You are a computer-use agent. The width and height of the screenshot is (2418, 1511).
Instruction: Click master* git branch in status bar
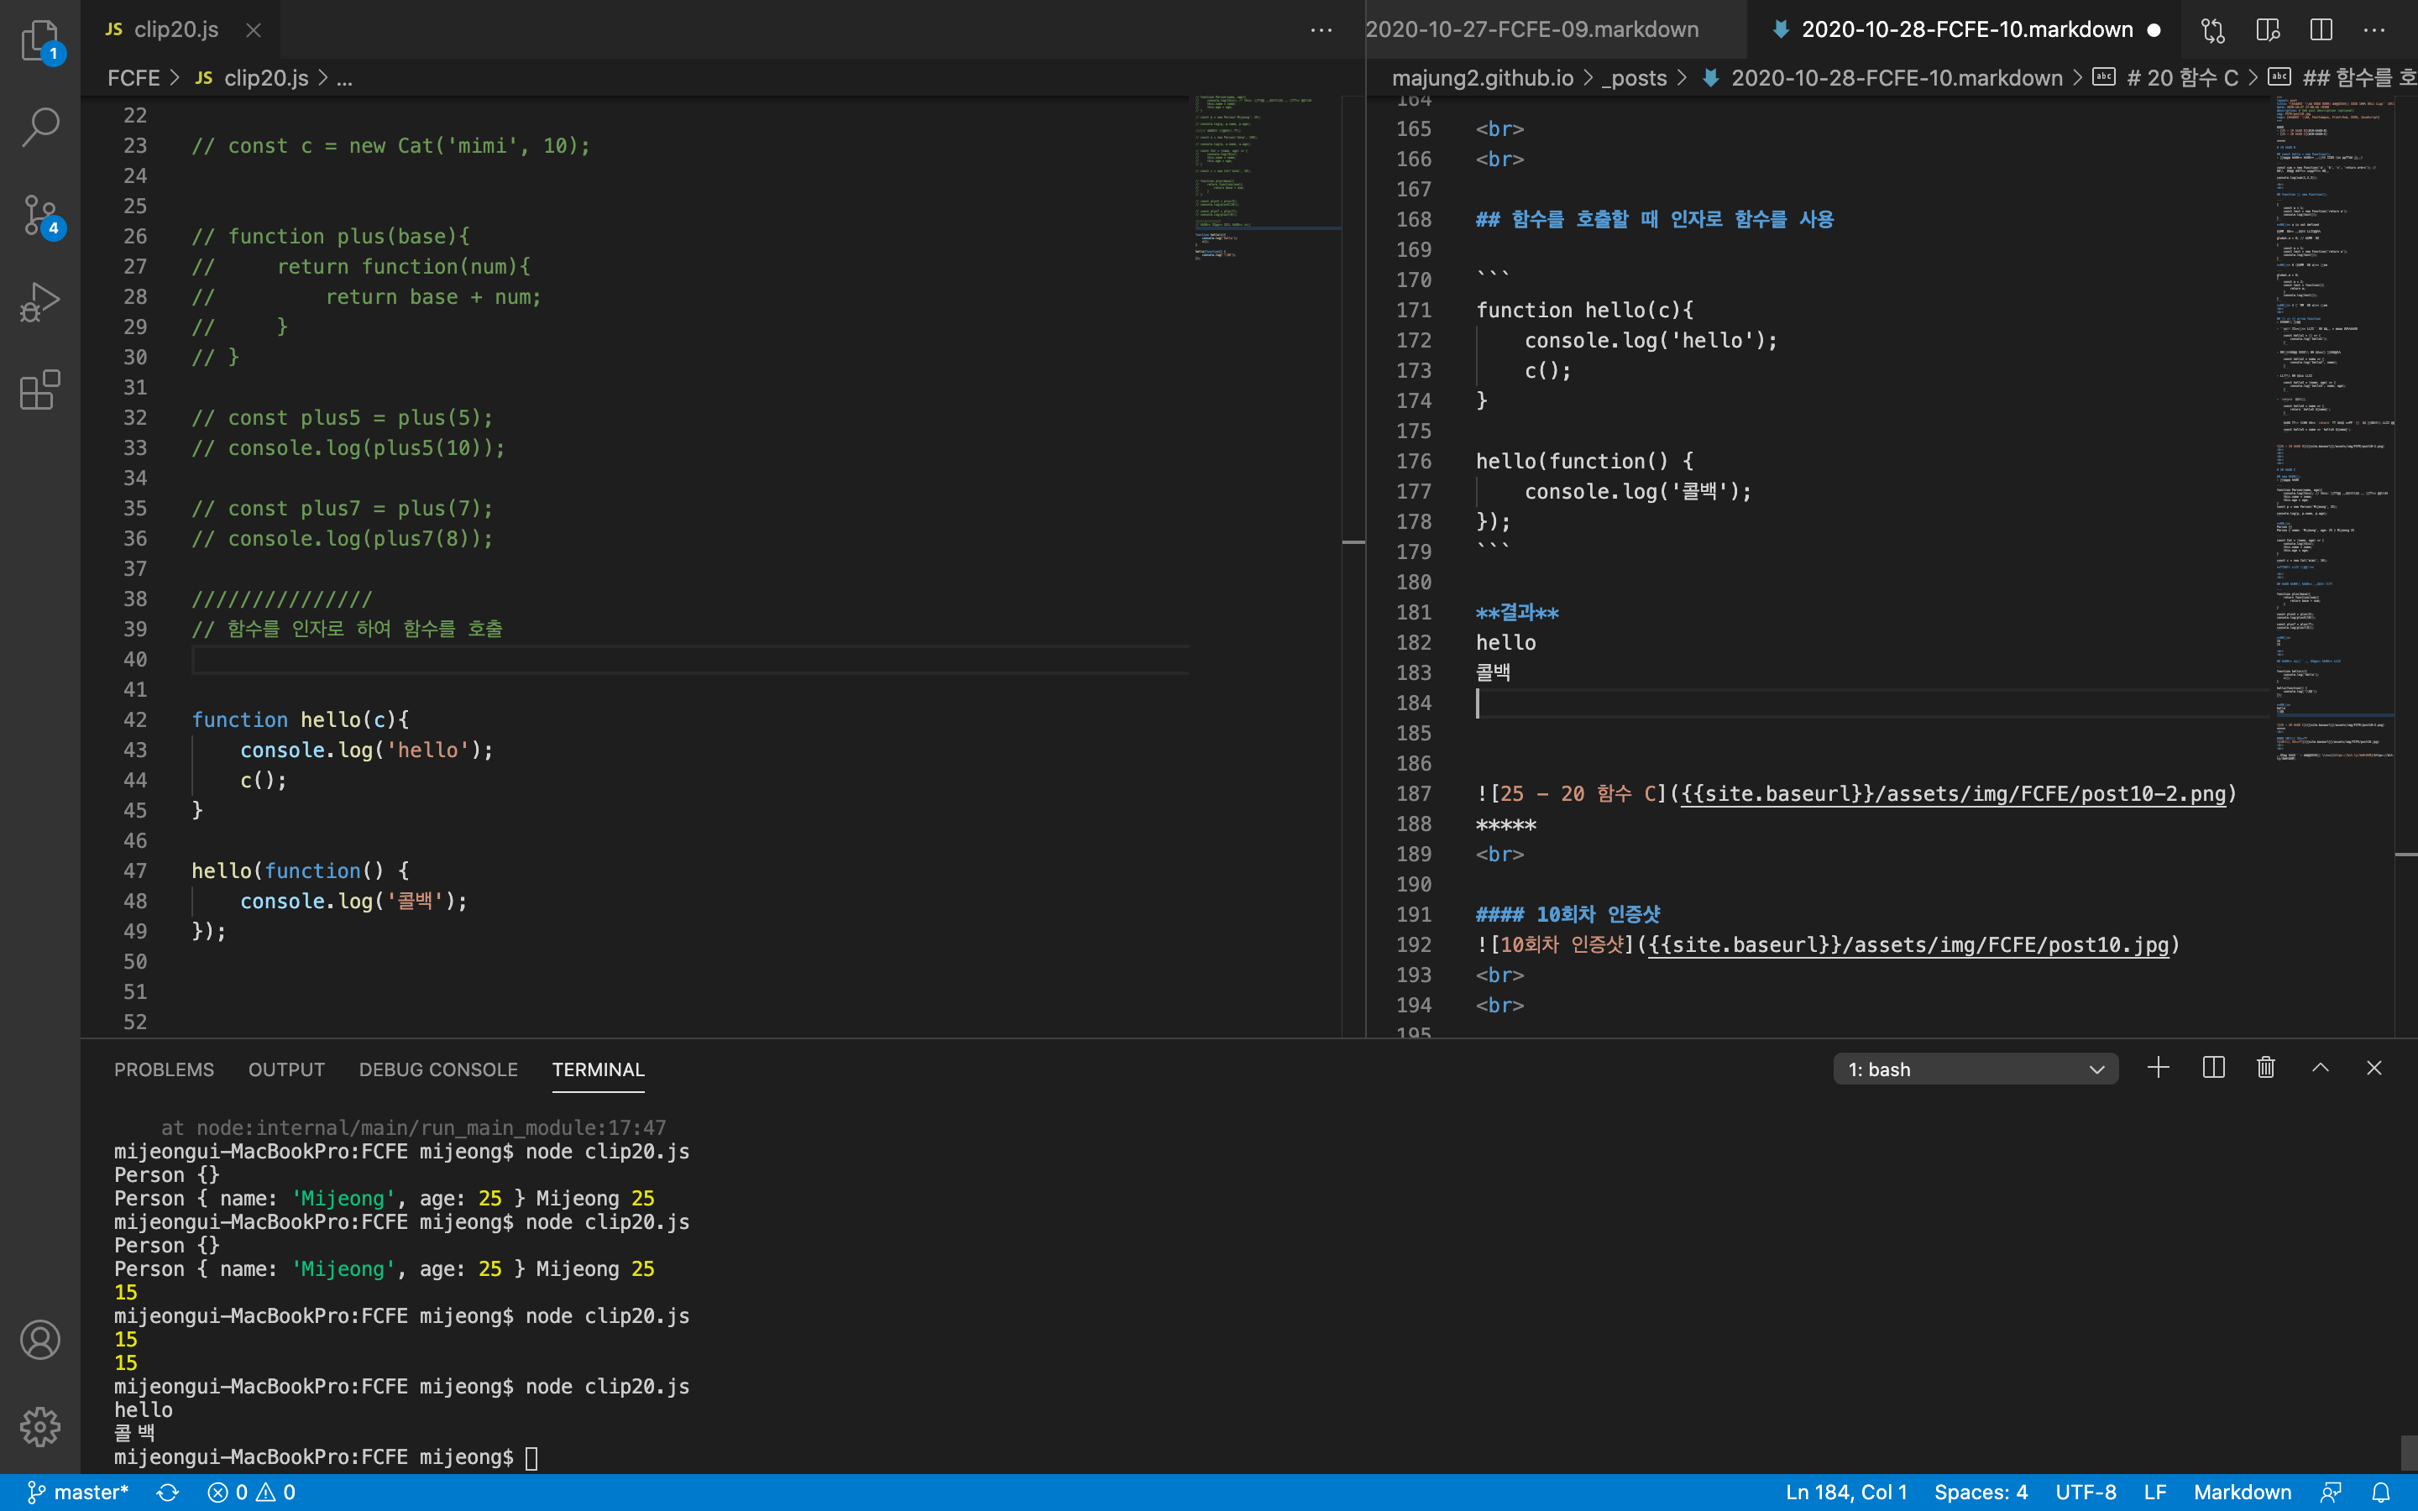(78, 1492)
